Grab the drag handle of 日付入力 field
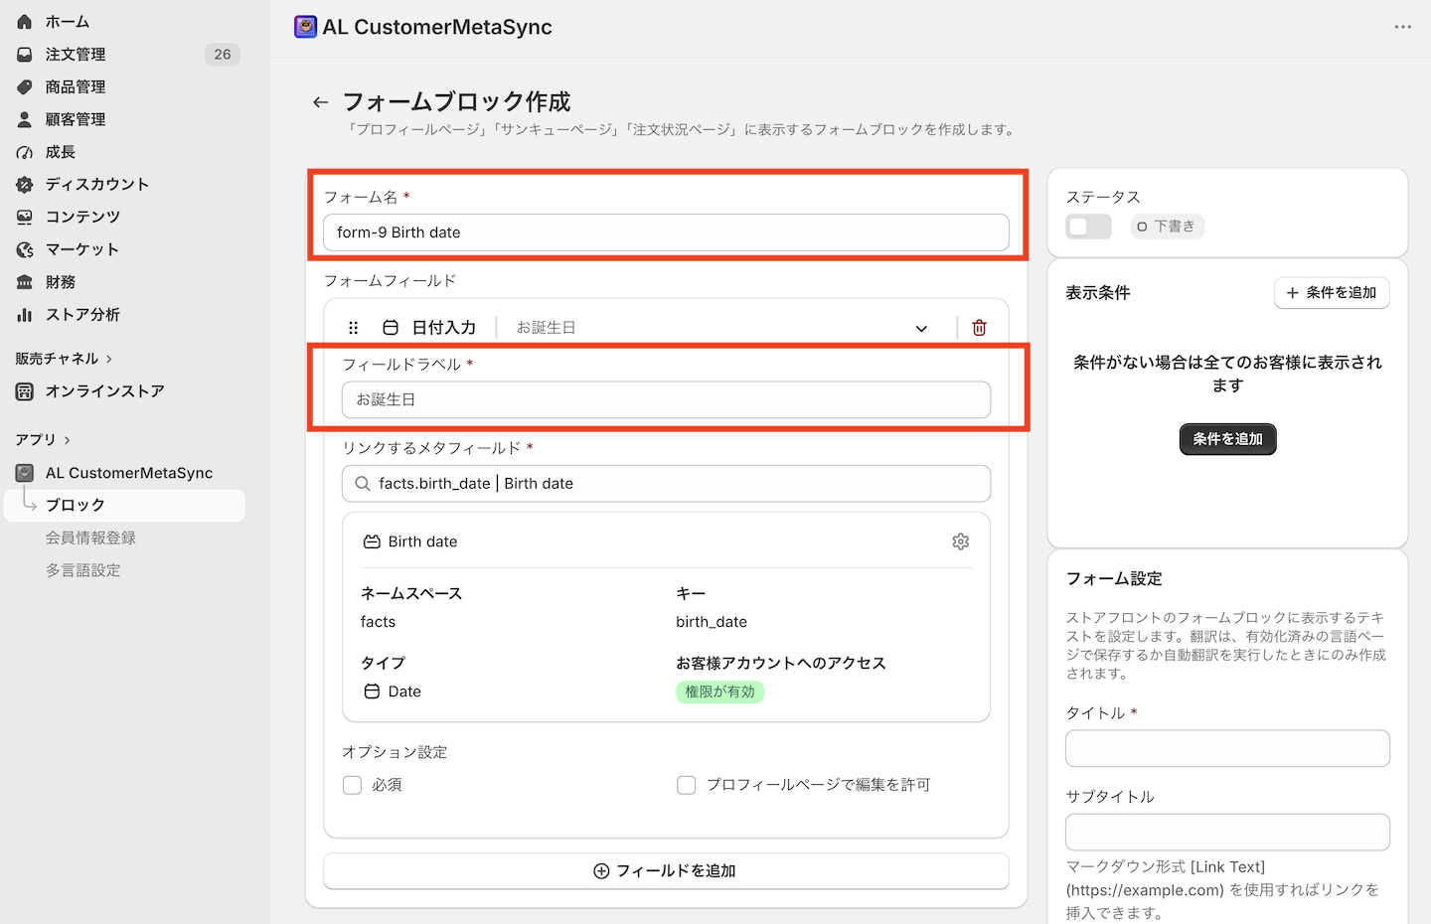 (354, 328)
